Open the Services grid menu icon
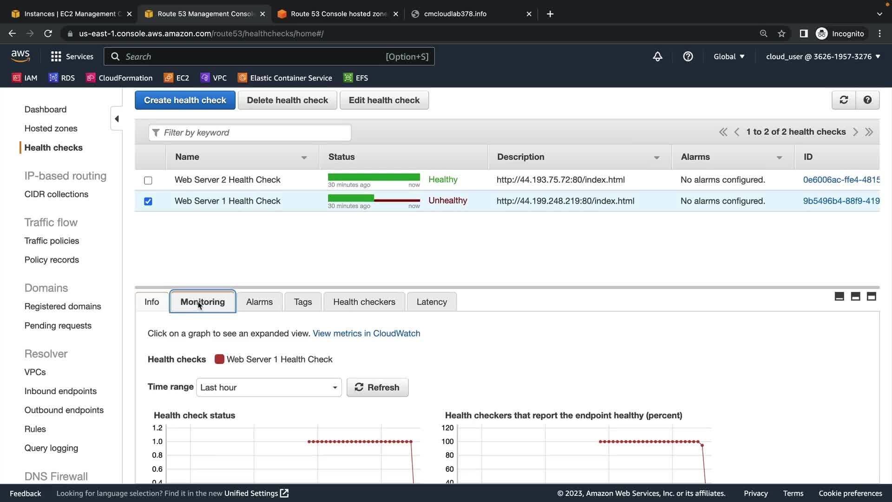This screenshot has width=892, height=502. tap(56, 57)
